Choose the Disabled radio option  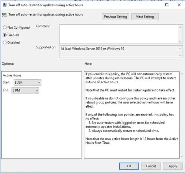(5, 43)
